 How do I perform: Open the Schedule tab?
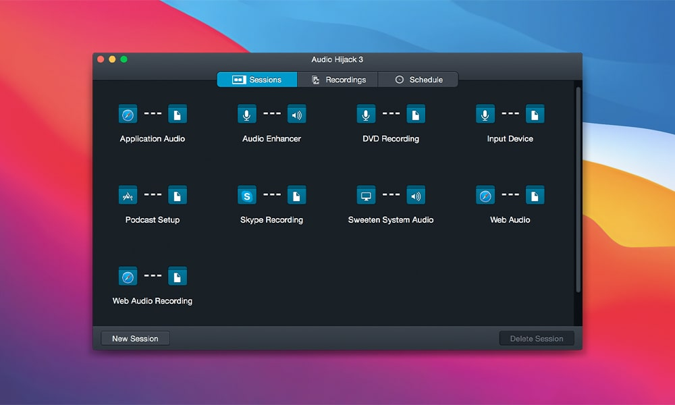coord(418,79)
